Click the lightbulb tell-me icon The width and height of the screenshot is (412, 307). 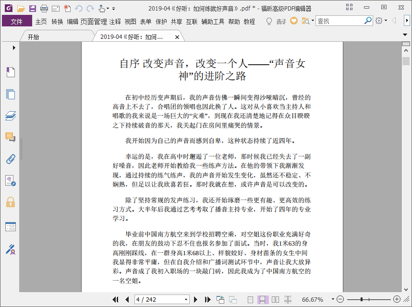(x=269, y=21)
